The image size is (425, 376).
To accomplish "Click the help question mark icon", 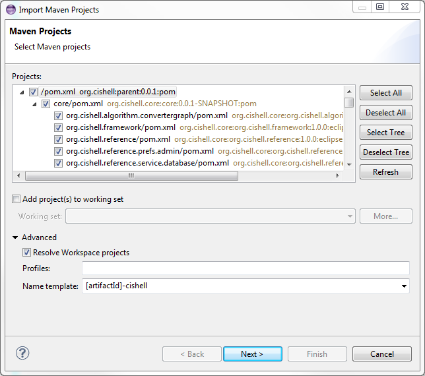I will point(22,353).
